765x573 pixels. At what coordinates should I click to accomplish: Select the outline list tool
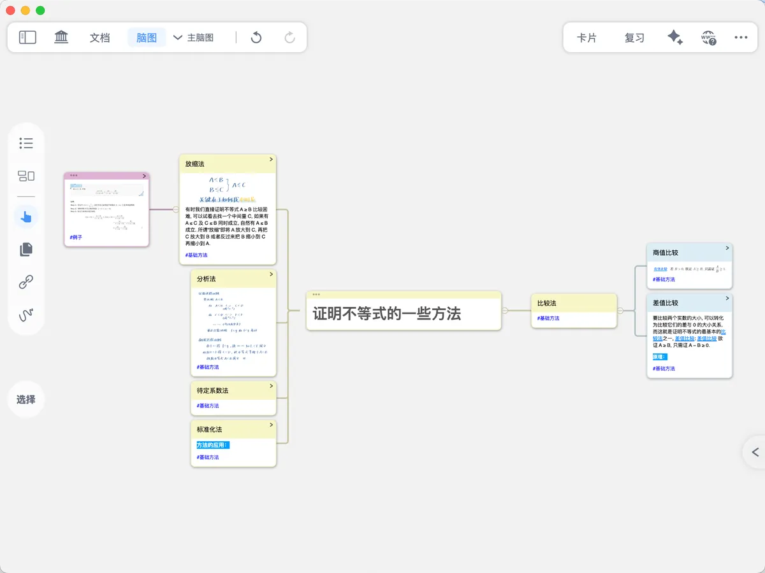26,143
